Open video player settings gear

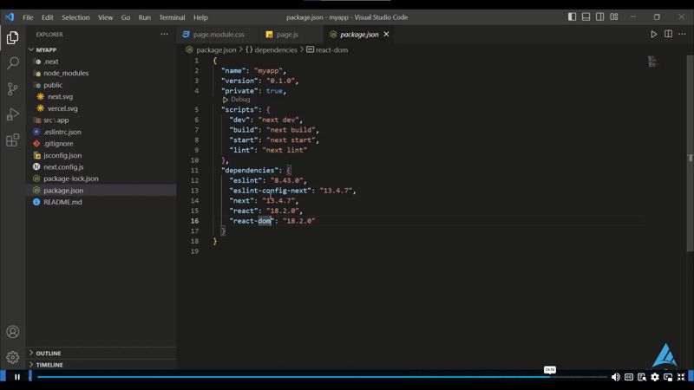[x=655, y=377]
